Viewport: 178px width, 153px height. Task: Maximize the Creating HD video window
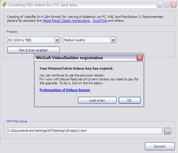(167, 5)
